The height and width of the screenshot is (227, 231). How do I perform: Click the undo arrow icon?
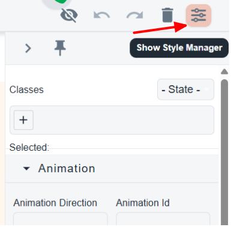(x=101, y=16)
